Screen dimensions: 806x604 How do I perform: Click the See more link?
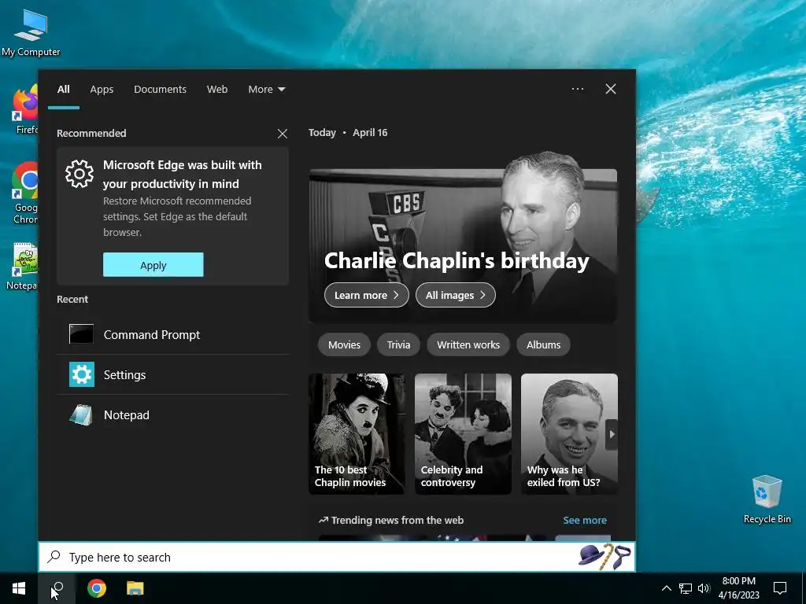585,521
